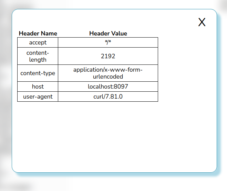Viewport: 227px width, 191px height.
Task: Click application/x-www-form text in value column
Action: pos(108,70)
